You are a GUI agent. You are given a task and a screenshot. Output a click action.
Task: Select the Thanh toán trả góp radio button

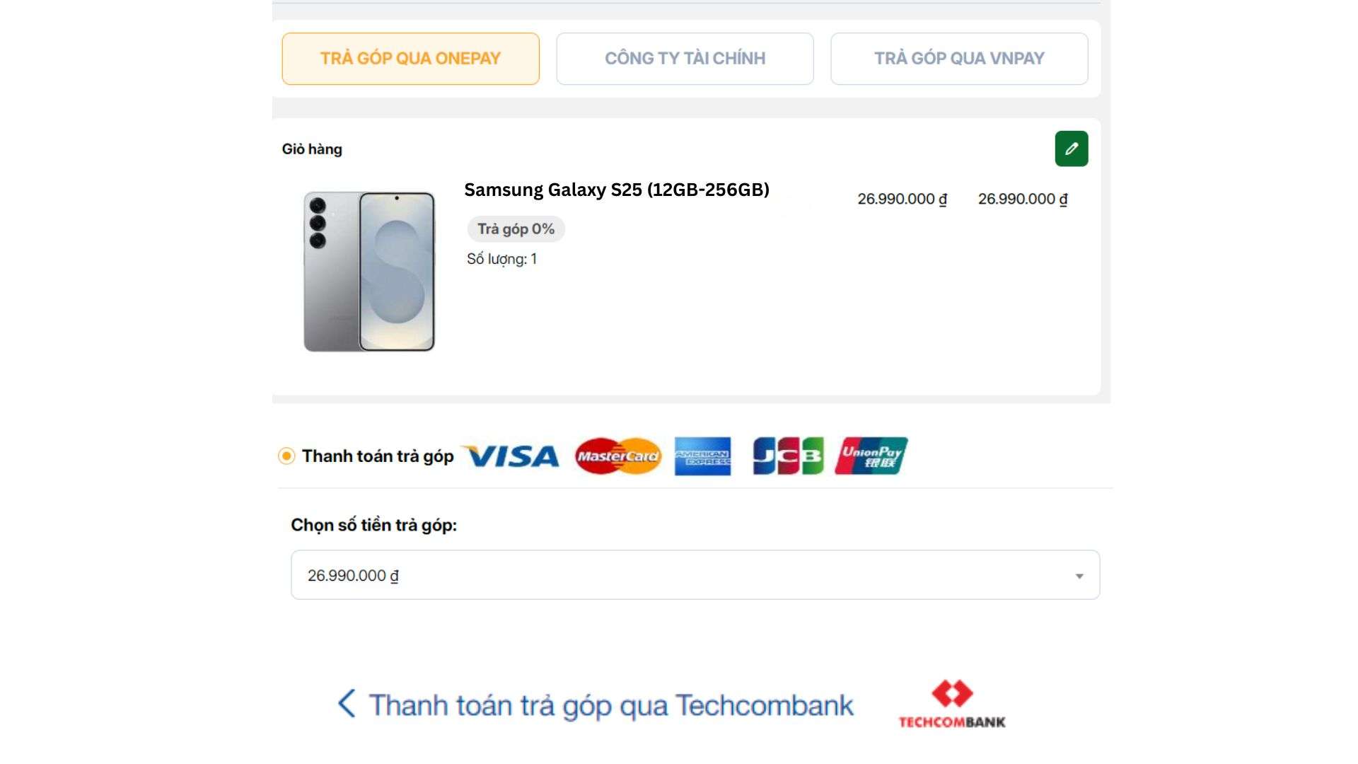[286, 456]
